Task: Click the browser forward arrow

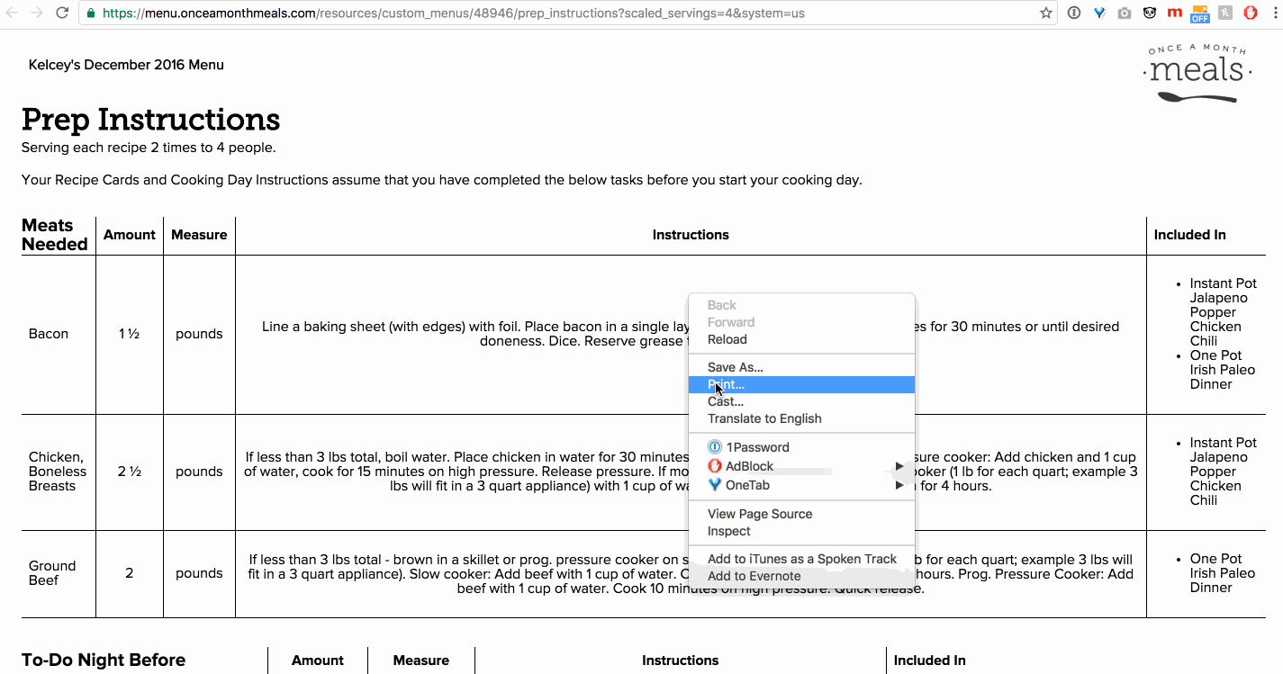Action: coord(37,13)
